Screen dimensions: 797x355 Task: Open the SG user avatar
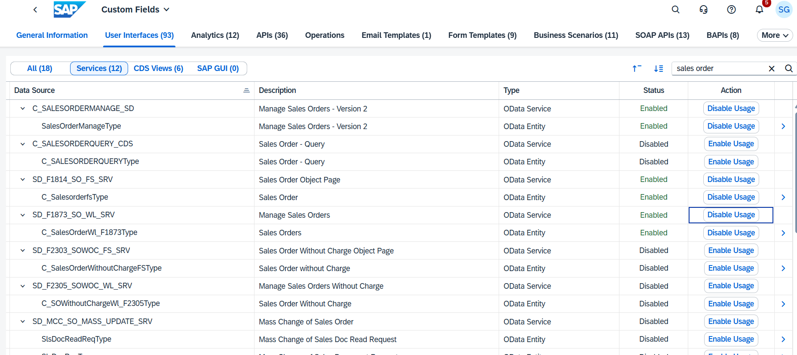(784, 9)
